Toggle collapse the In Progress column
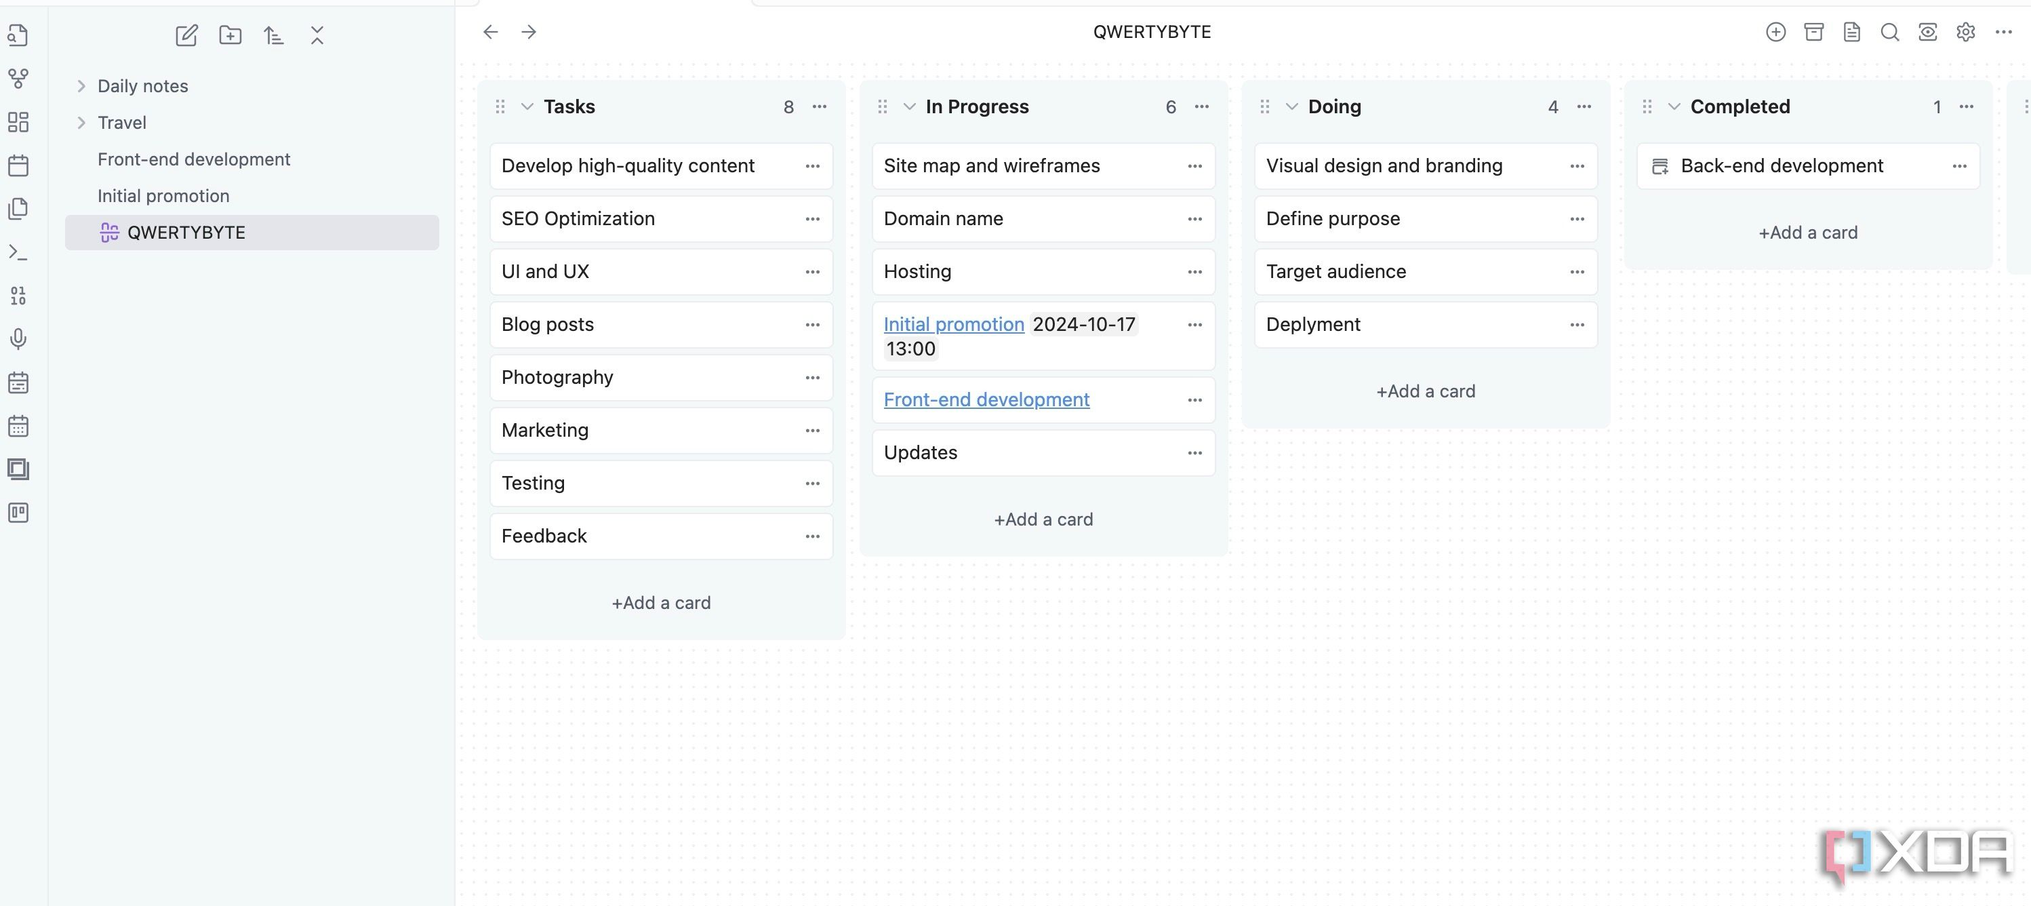 (x=907, y=106)
